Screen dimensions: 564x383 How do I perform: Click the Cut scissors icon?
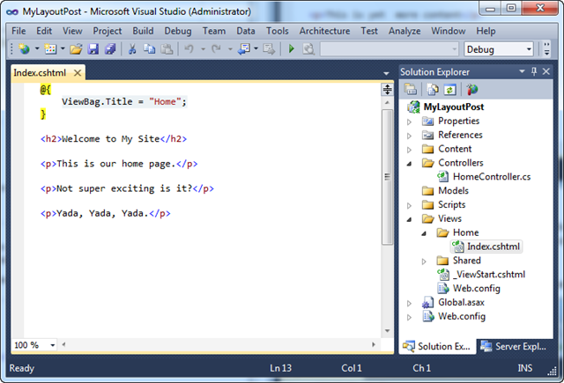(x=132, y=48)
